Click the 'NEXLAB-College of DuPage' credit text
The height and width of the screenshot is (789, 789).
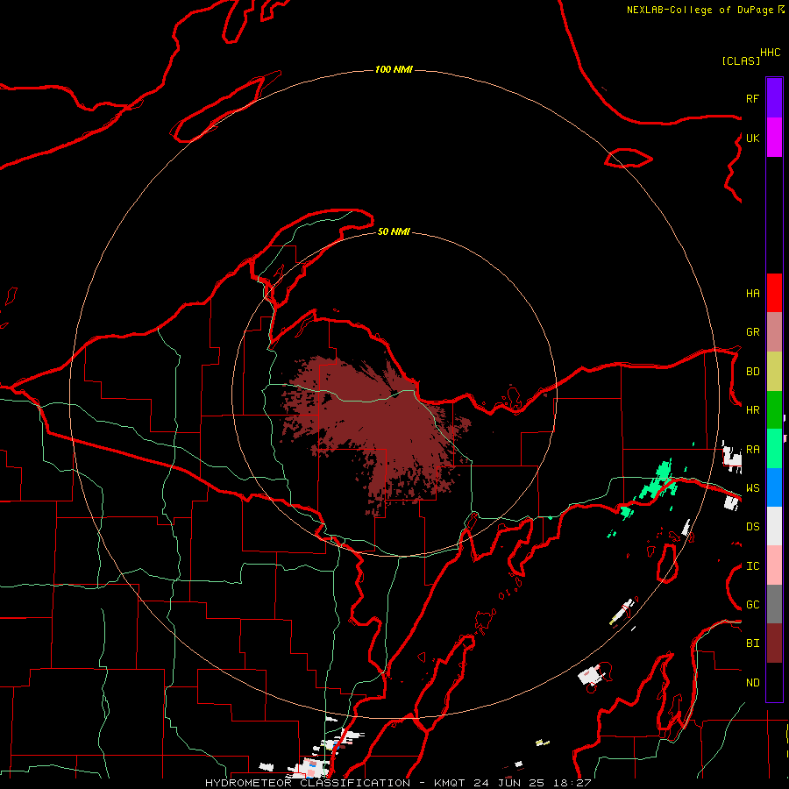coord(701,10)
